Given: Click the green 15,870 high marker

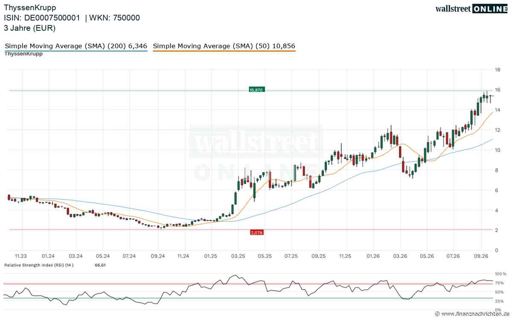Looking at the screenshot, I should coord(256,90).
